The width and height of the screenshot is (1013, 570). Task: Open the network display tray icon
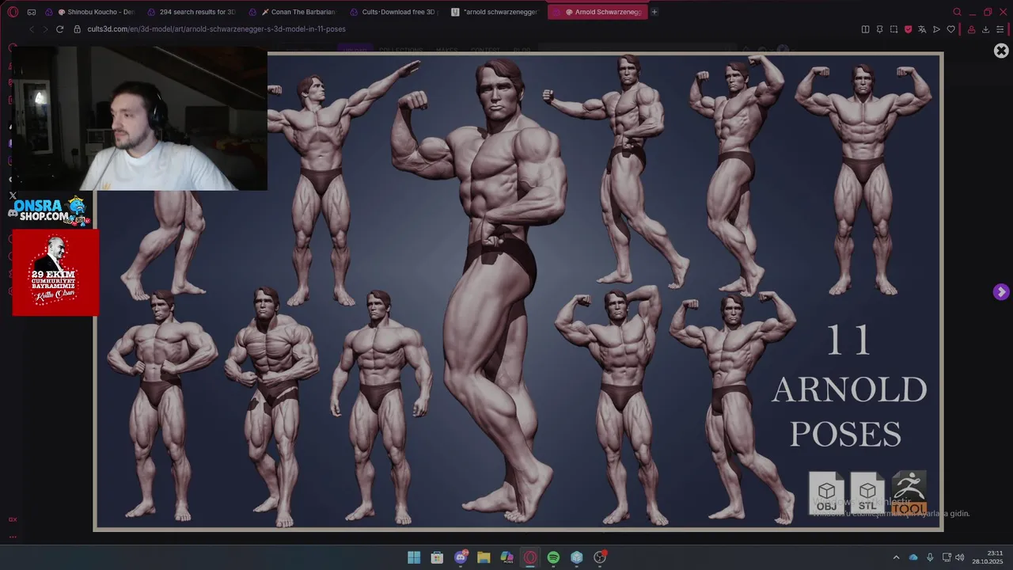946,557
